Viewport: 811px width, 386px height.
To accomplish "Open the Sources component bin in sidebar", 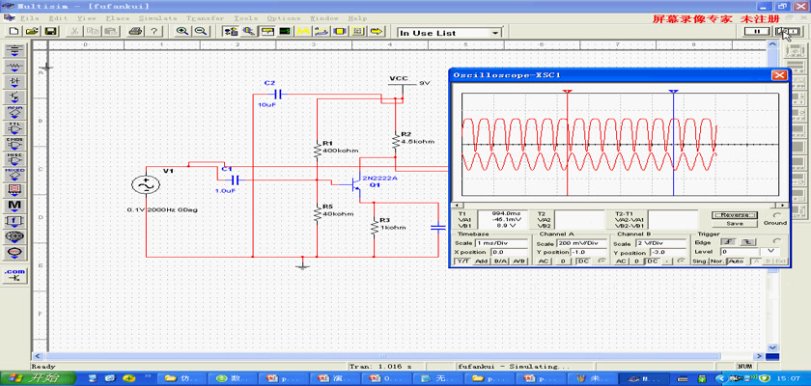I will (x=15, y=52).
